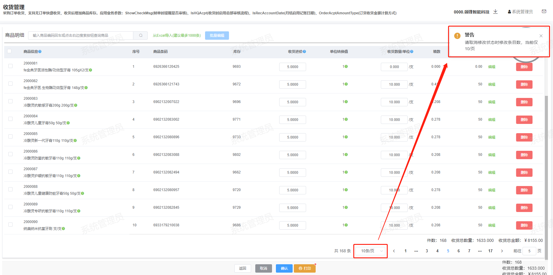Viewport: 553px width, 275px height.
Task: Click the help icon beside 收货进价 header
Action: (304, 52)
